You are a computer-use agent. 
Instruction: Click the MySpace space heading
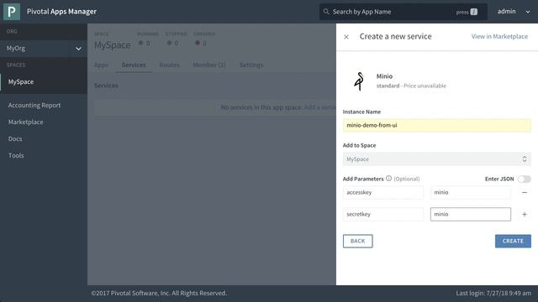(112, 45)
